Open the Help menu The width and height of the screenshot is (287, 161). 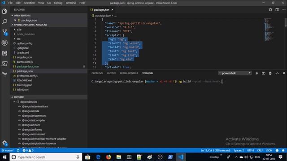tap(83, 3)
